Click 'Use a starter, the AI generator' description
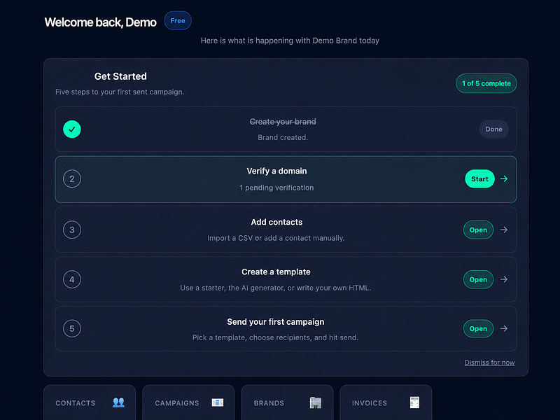560x420 pixels. click(276, 288)
